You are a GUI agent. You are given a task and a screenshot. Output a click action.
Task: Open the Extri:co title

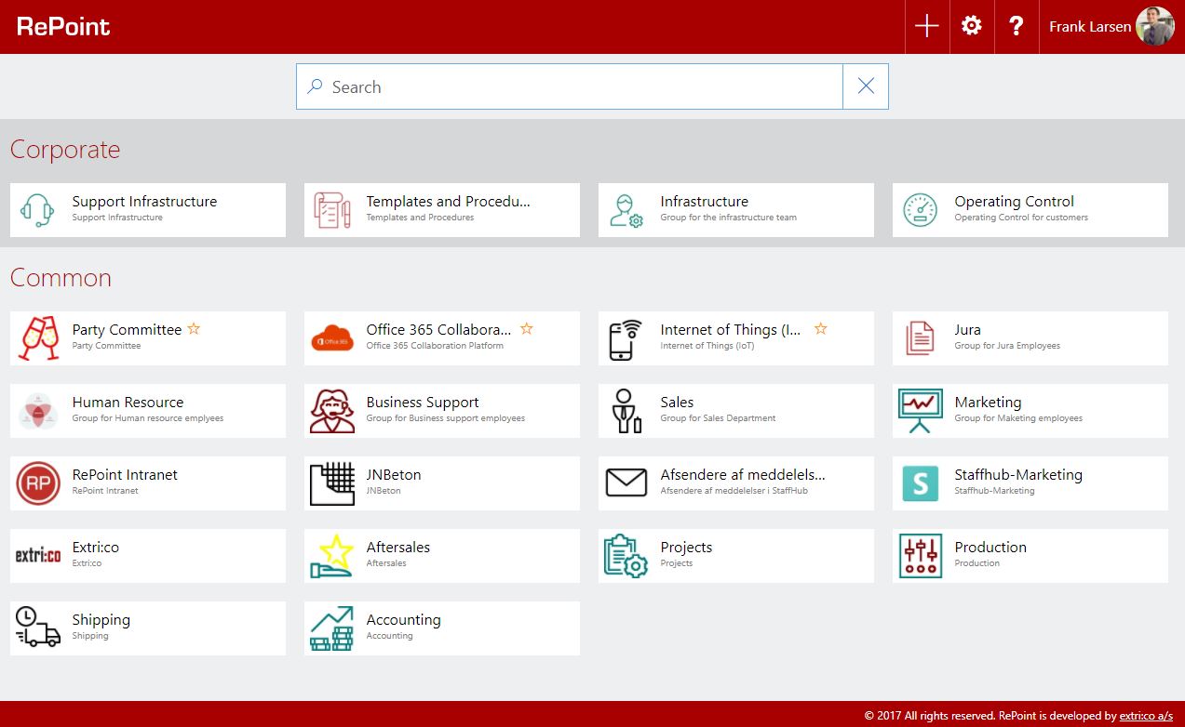95,548
